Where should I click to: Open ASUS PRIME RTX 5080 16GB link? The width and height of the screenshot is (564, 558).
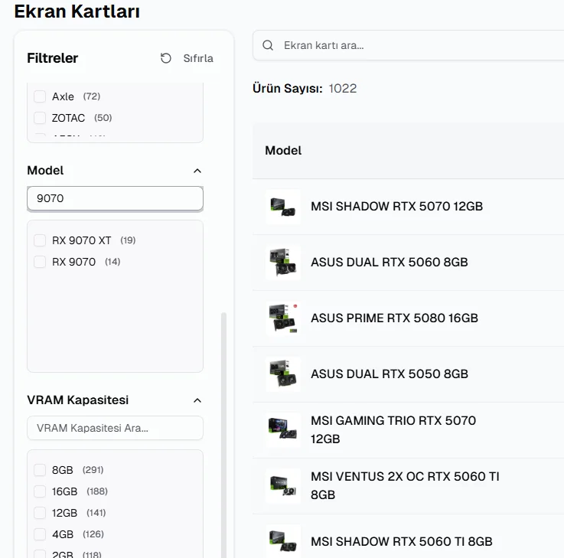click(x=394, y=318)
